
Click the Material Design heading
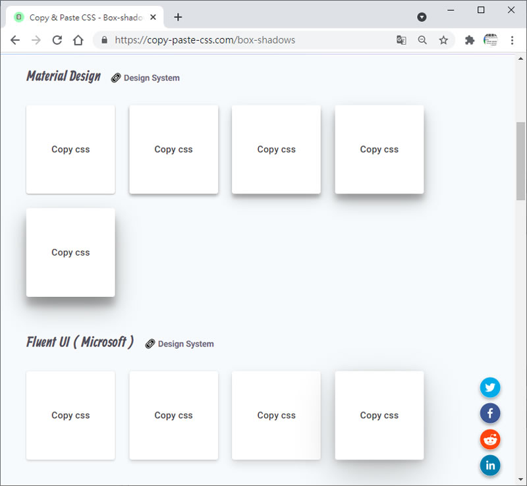click(x=63, y=76)
